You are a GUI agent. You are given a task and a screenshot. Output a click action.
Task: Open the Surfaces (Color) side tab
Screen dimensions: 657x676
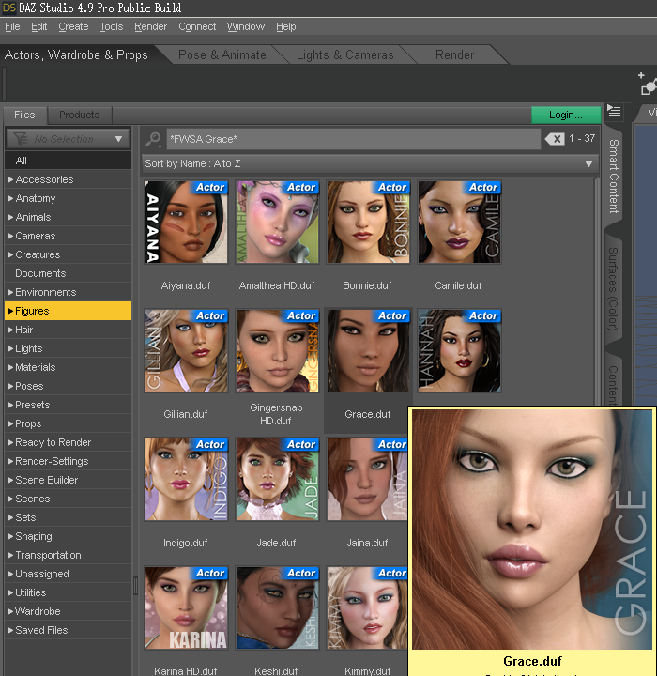tap(613, 289)
